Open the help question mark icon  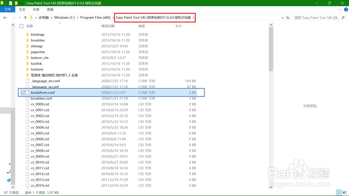coord(346,9)
